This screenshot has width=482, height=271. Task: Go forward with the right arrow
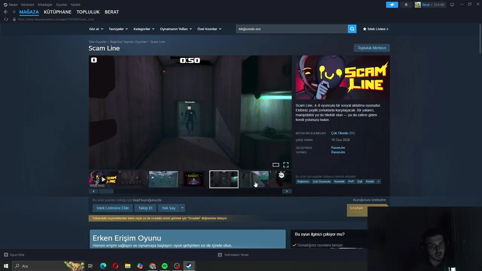[x=14, y=12]
